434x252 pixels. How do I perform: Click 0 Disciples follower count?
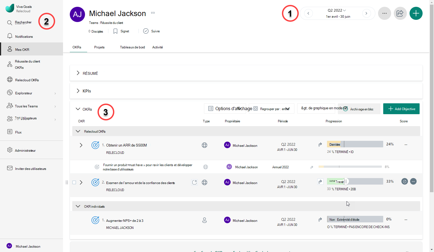tap(96, 31)
